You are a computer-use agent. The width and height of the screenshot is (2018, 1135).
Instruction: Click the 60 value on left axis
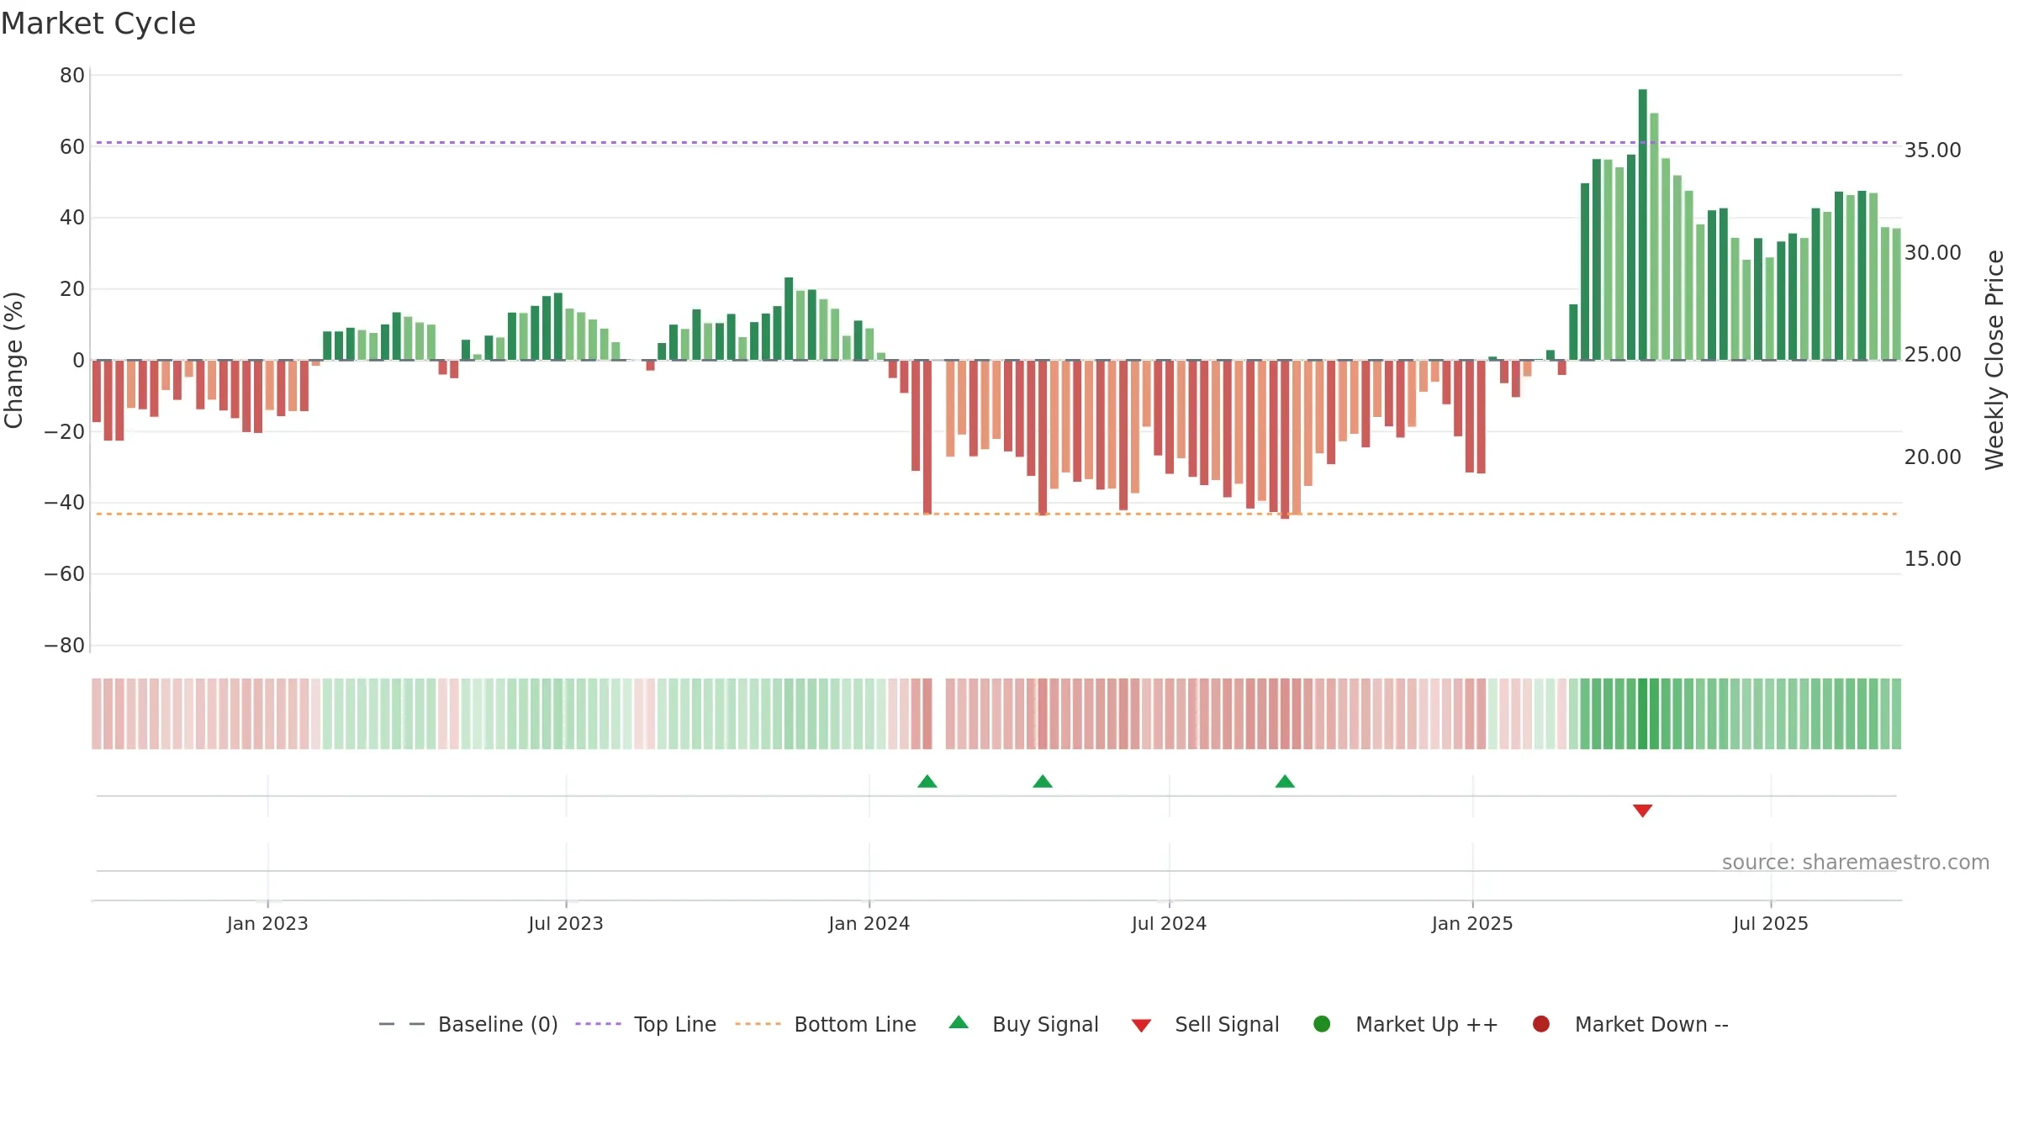[72, 147]
